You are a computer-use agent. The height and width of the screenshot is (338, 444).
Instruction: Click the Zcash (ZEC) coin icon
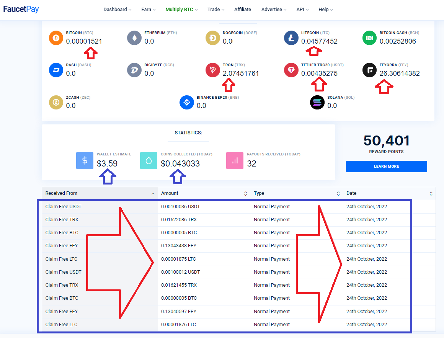56,103
